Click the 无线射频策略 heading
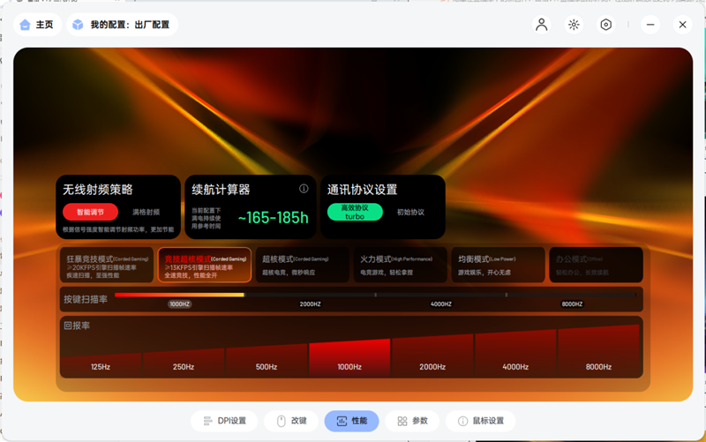 coord(98,190)
